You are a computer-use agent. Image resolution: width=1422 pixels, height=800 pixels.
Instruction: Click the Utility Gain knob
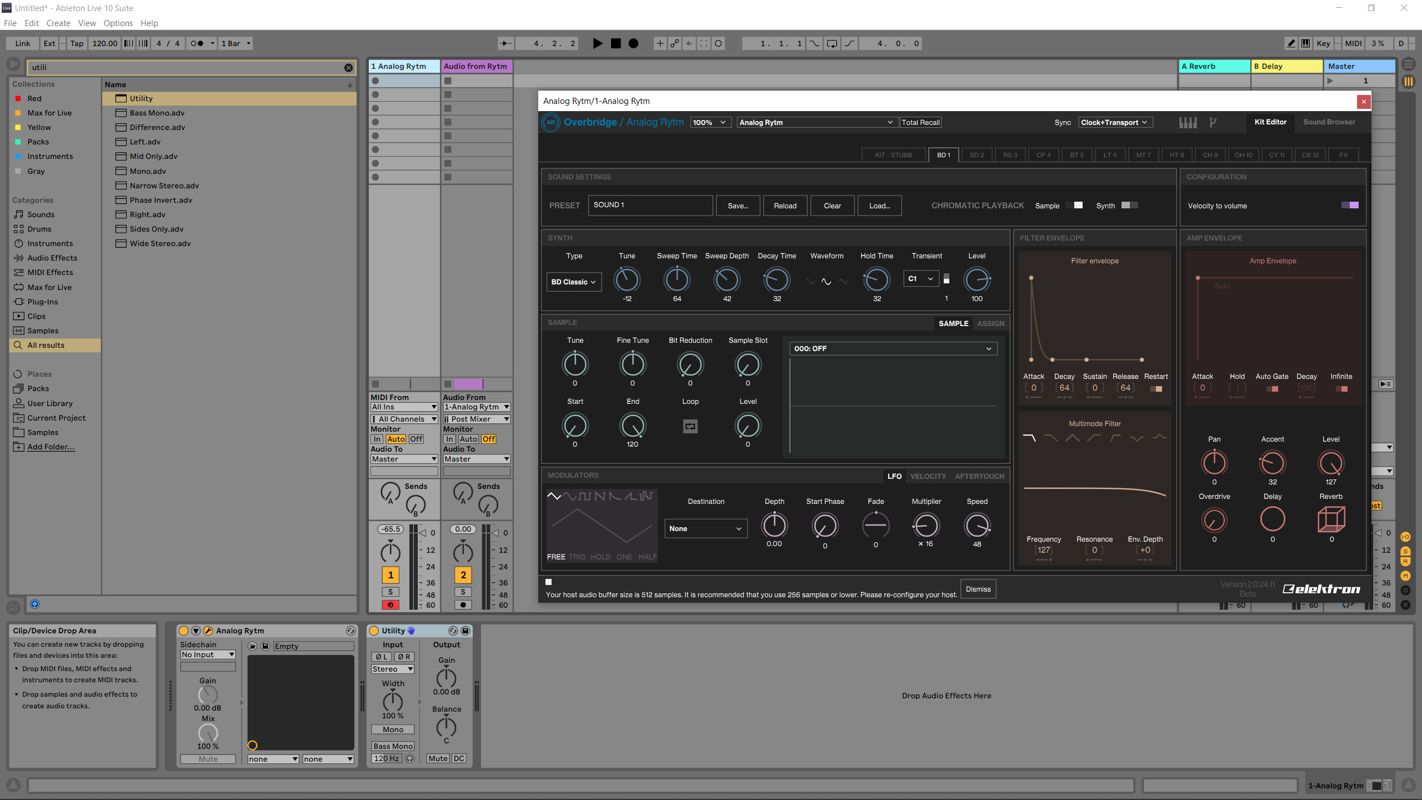click(446, 677)
